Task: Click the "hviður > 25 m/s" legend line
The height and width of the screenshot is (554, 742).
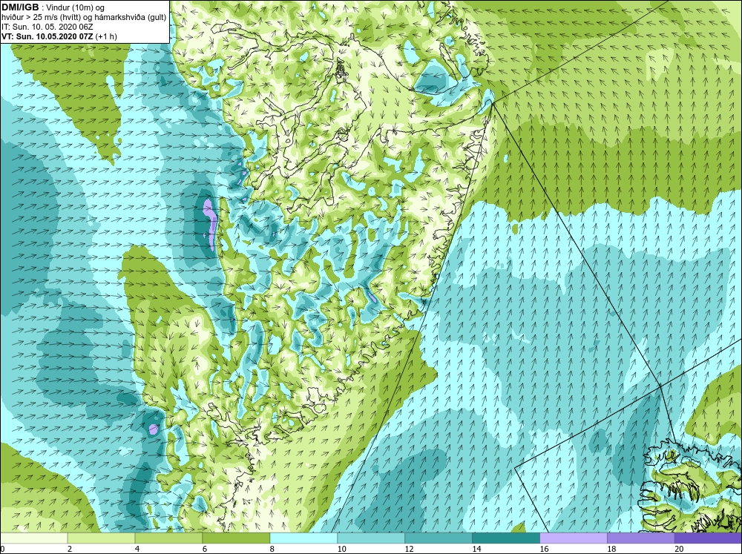Action: click(84, 18)
